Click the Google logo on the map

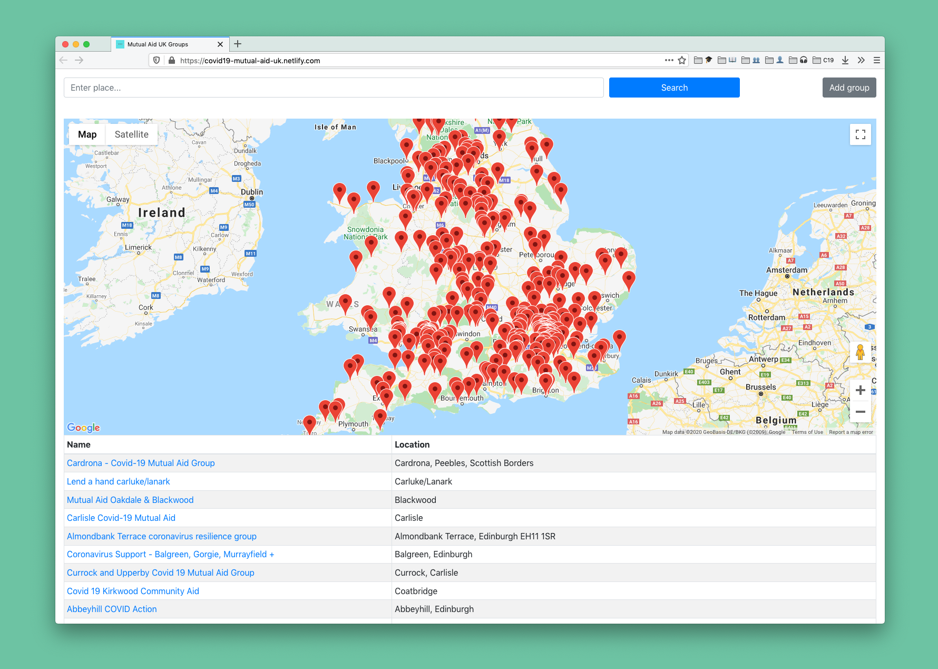tap(83, 428)
